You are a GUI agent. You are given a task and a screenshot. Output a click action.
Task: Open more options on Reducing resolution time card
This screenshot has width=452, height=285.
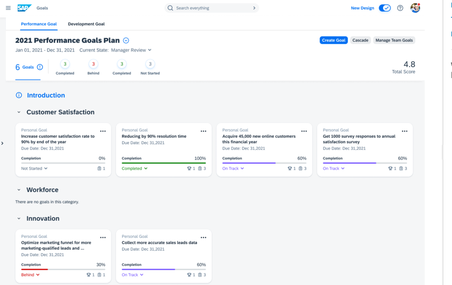203,131
